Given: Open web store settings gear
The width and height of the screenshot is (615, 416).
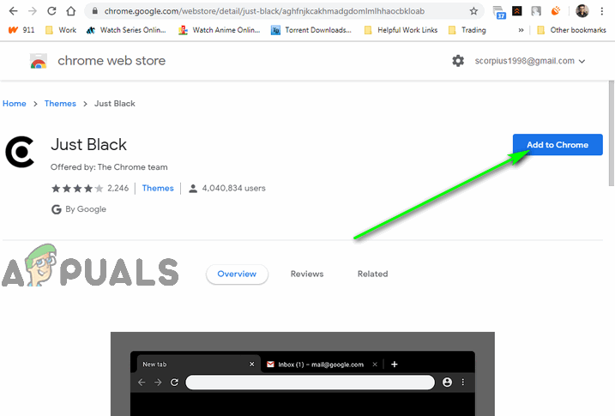Looking at the screenshot, I should [x=458, y=61].
